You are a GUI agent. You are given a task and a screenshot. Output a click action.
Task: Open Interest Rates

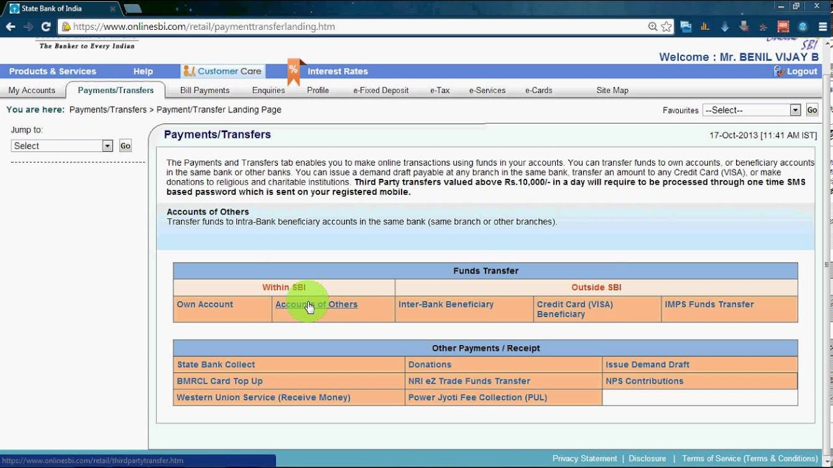(x=338, y=71)
